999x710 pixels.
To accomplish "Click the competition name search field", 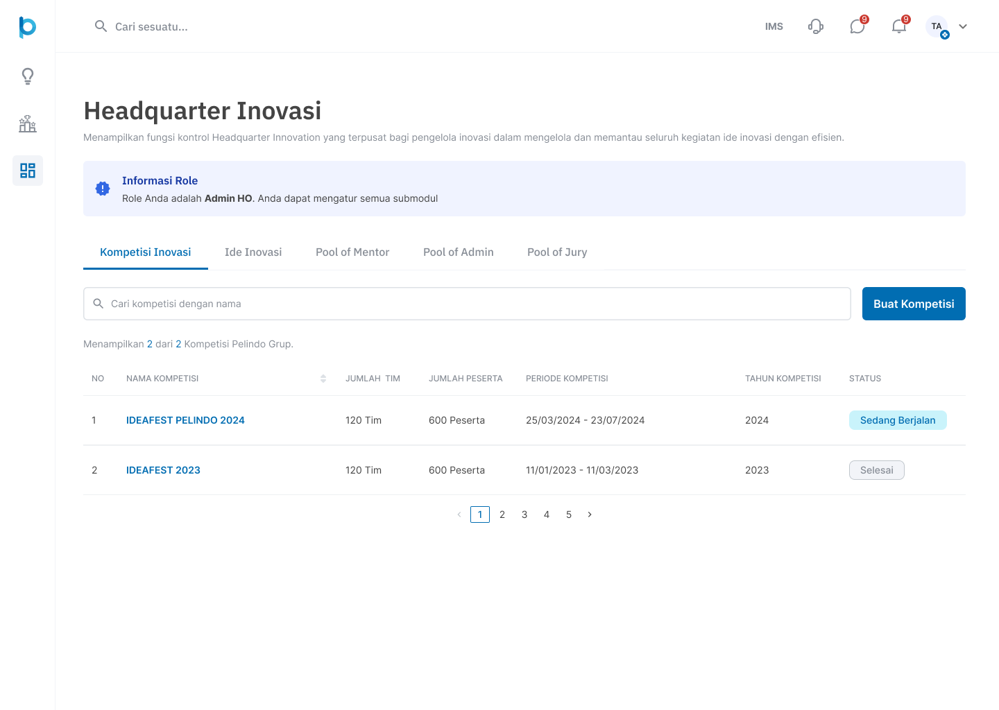I will click(467, 304).
